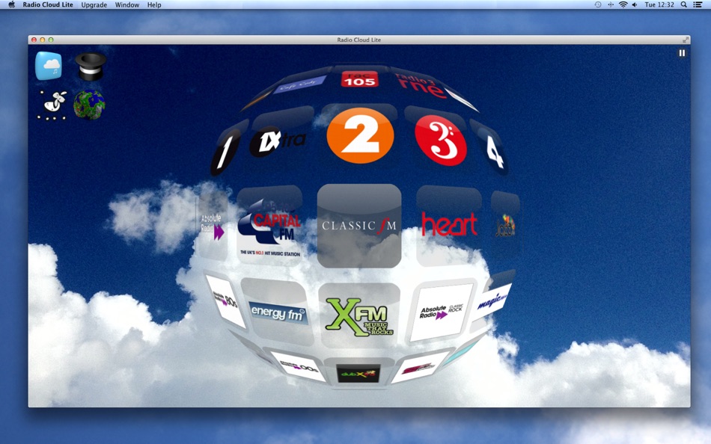Image resolution: width=711 pixels, height=444 pixels.
Task: Open the blue cloud music icon
Action: [49, 66]
